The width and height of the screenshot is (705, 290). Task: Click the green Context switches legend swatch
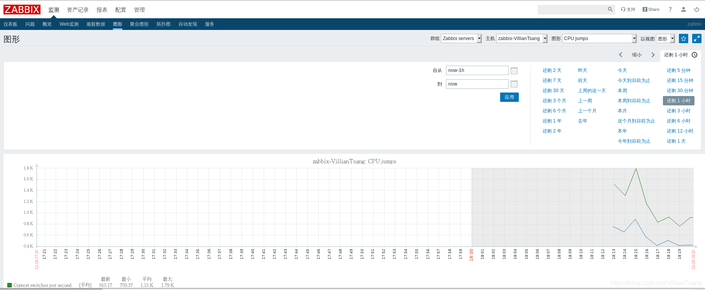click(x=9, y=285)
